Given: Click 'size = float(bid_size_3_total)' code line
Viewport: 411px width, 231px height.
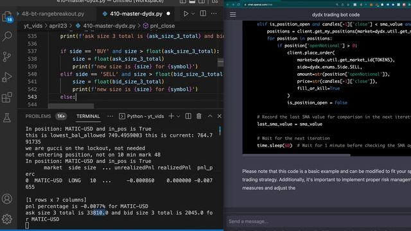Looking at the screenshot, I should click(x=118, y=81).
